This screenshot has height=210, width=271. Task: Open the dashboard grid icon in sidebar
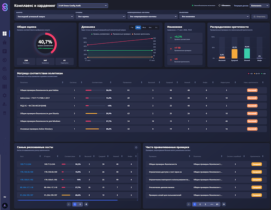[5, 33]
